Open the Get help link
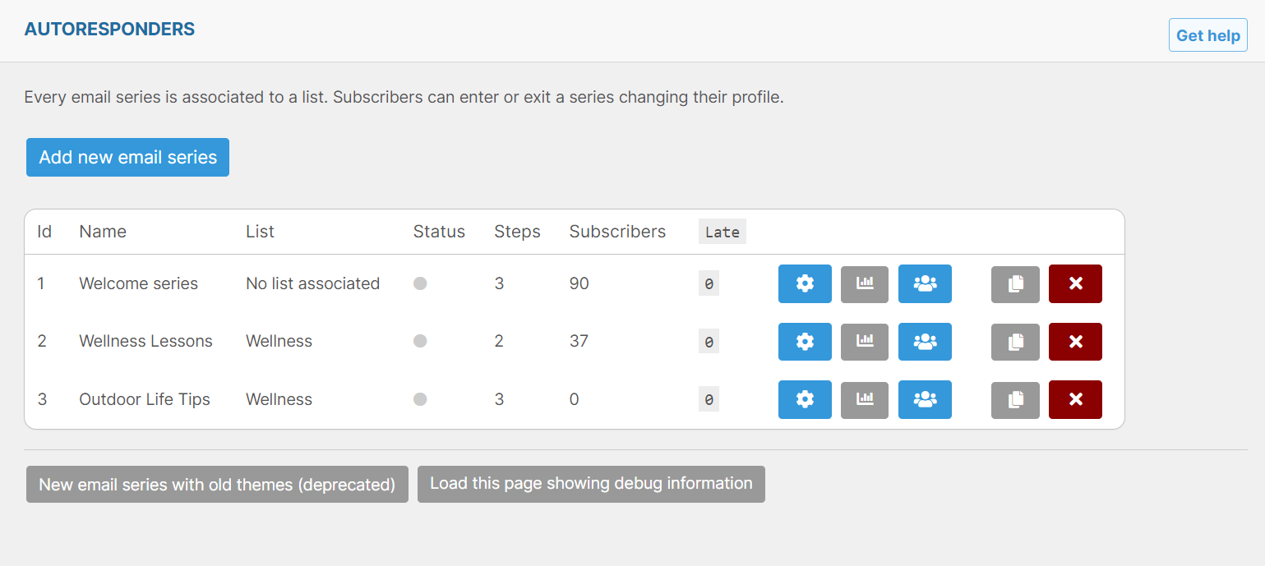1265x566 pixels. 1207,35
